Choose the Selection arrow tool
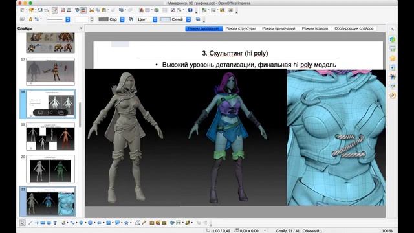This screenshot has width=414, height=233. (22, 223)
